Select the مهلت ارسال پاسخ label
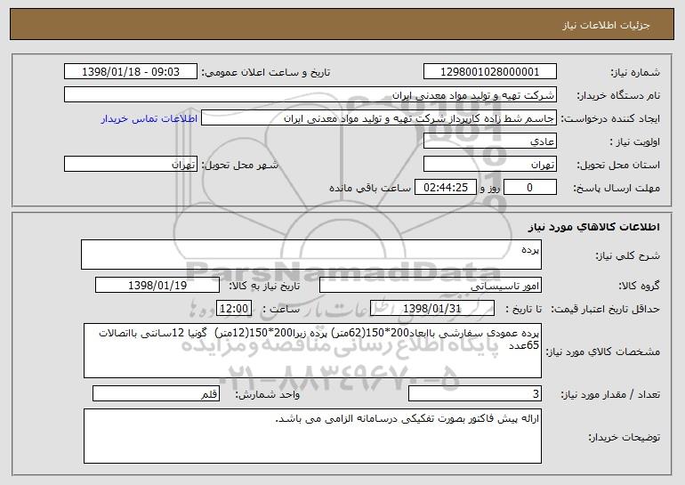Image resolution: width=685 pixels, height=485 pixels. point(616,189)
